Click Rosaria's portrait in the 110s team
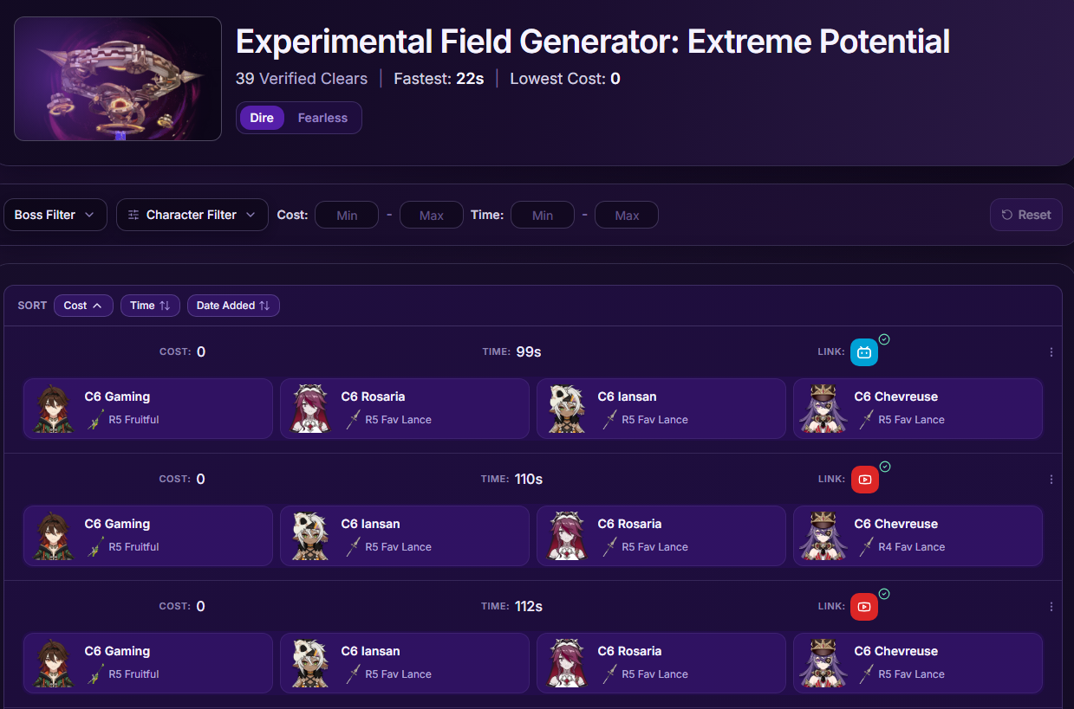Viewport: 1074px width, 709px height. [x=567, y=536]
